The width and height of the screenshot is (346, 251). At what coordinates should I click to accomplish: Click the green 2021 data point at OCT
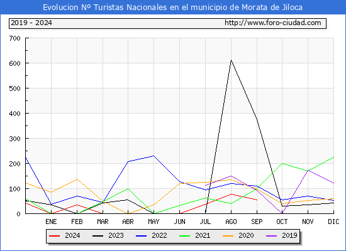click(282, 163)
